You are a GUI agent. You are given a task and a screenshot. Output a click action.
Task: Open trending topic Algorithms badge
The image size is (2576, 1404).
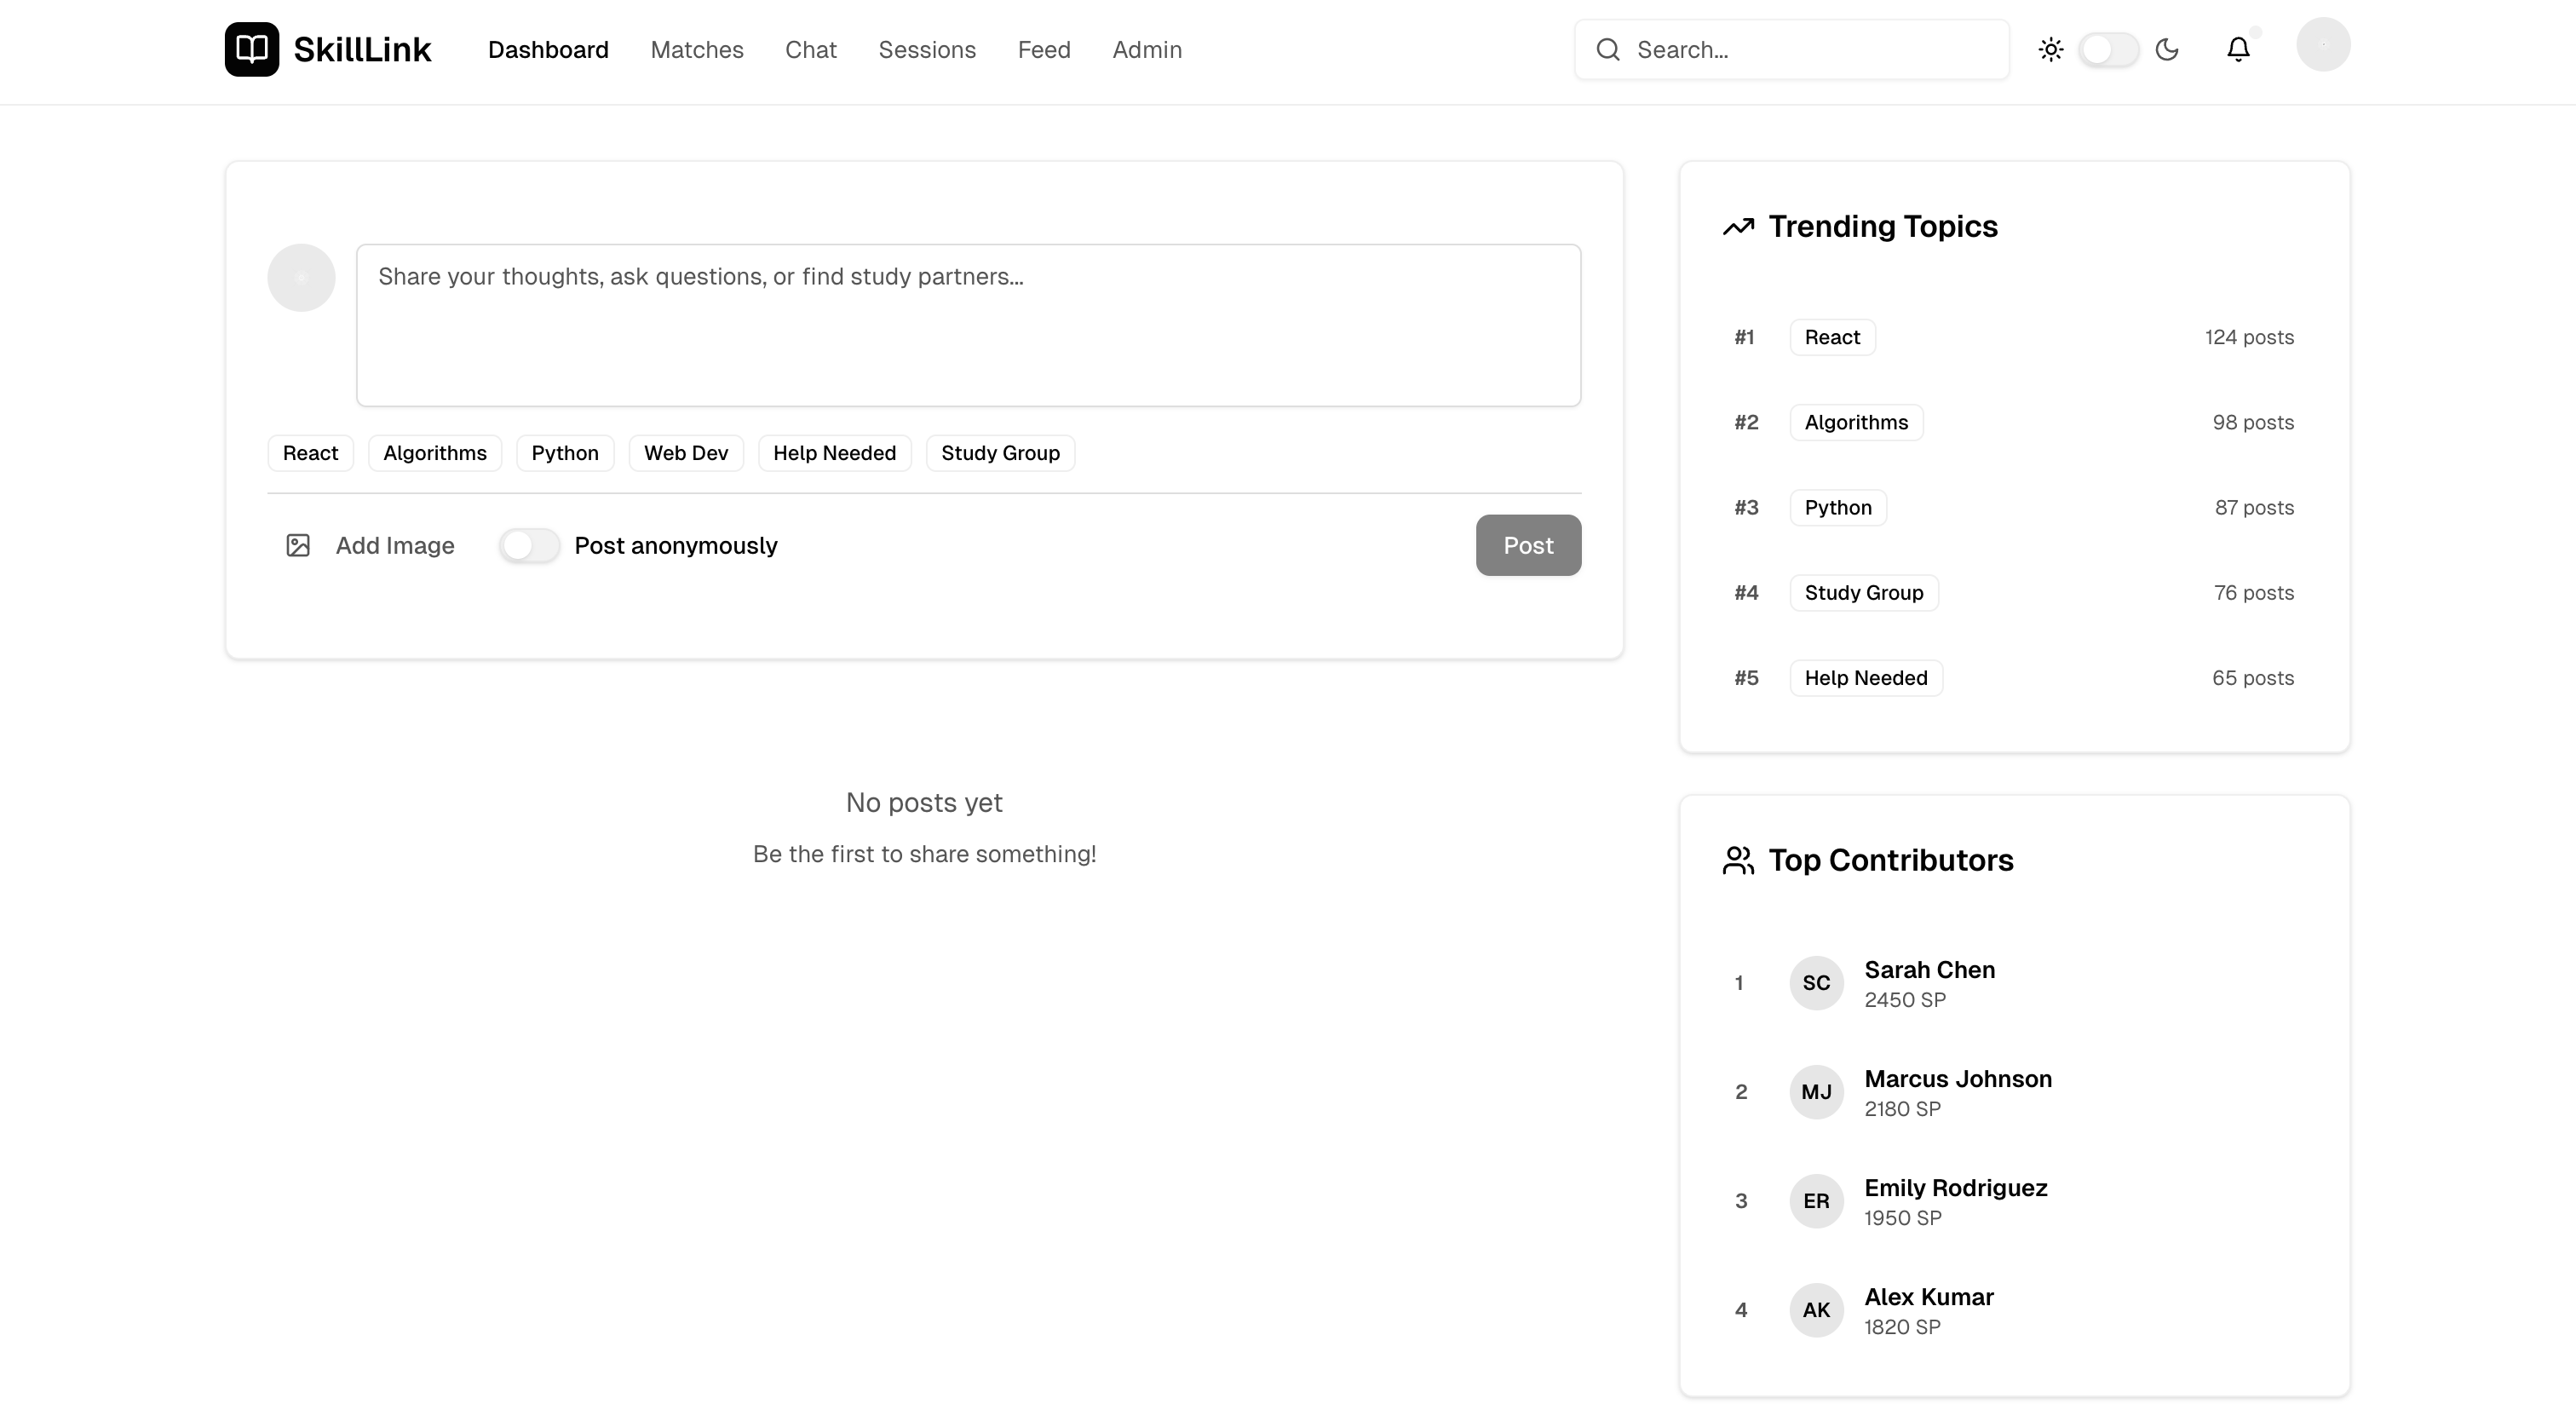1856,422
